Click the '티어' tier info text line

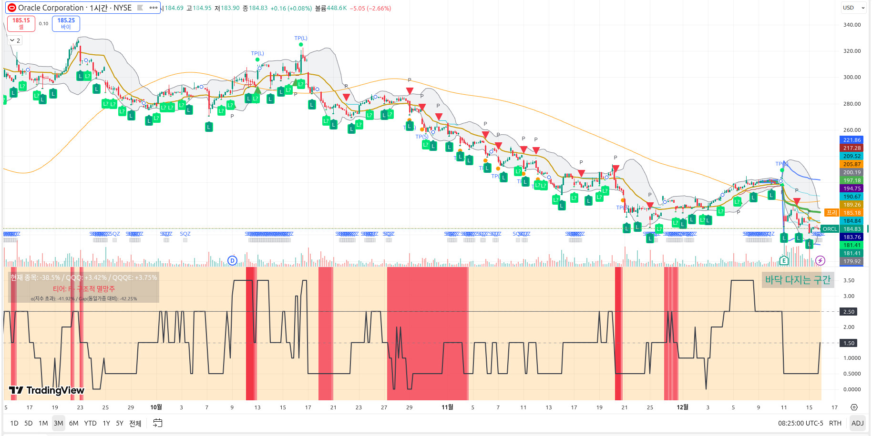84,289
